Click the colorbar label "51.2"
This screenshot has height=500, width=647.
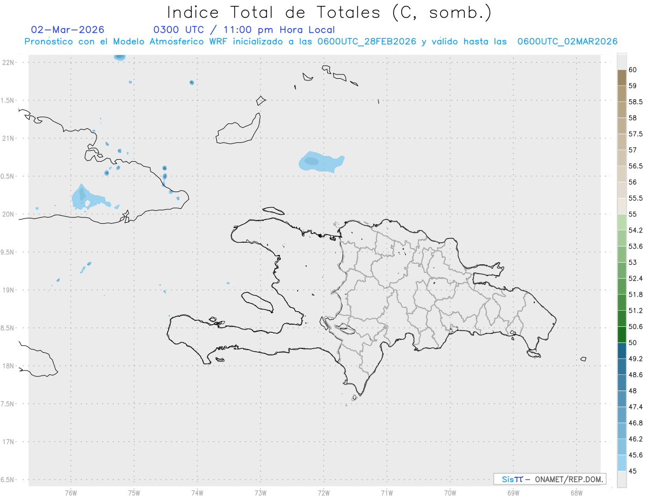click(x=636, y=311)
